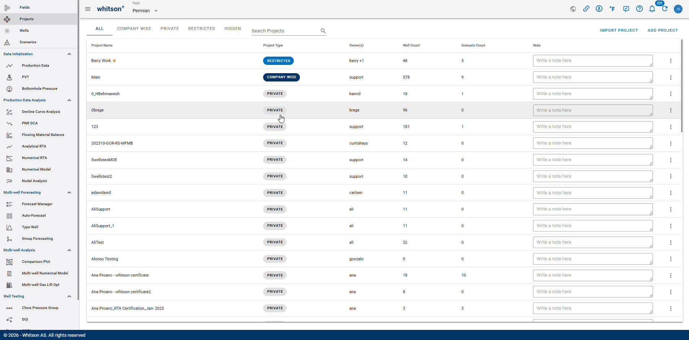
Task: Click the IMPORT PROJECT button
Action: pos(619,30)
